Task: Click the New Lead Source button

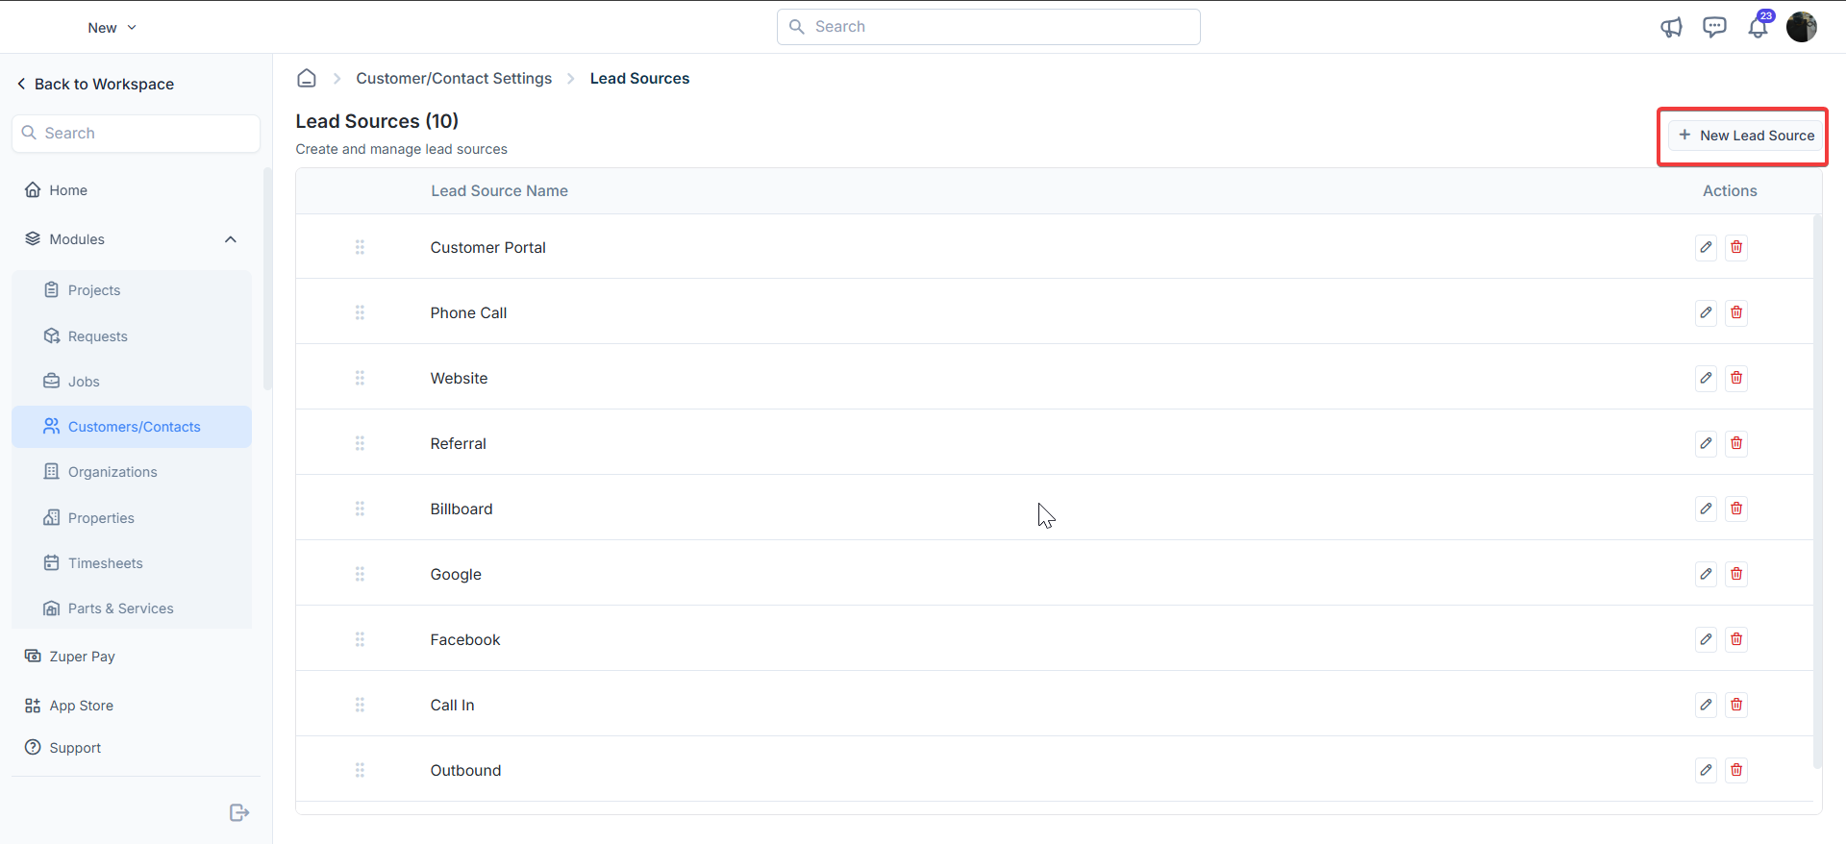Action: 1744,136
